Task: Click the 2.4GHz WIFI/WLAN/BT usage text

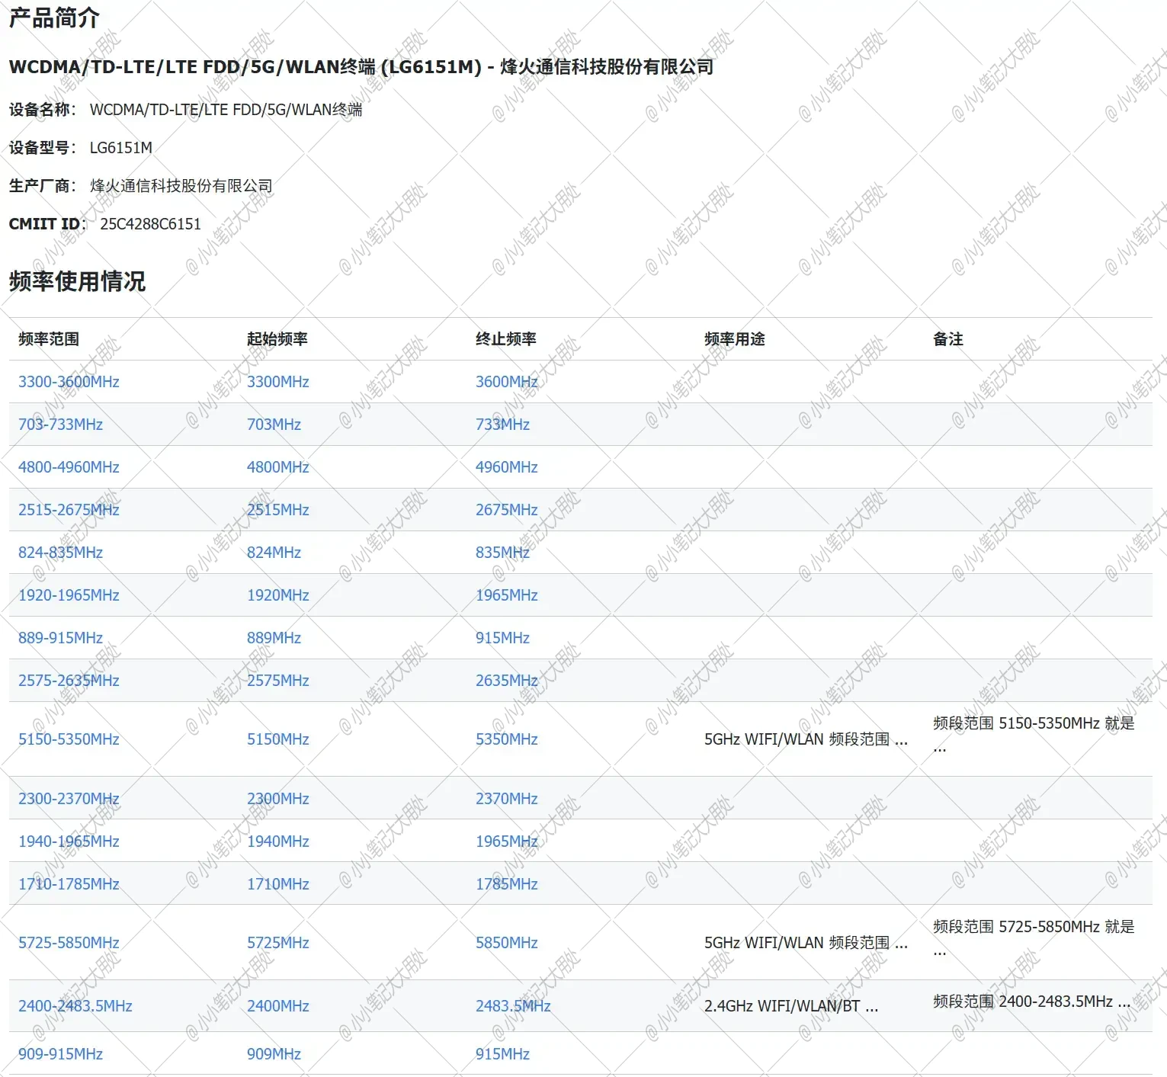Action: [x=791, y=1006]
